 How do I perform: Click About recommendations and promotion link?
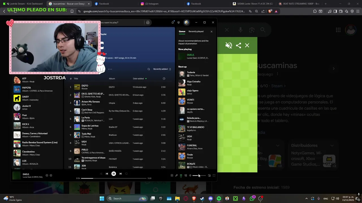click(193, 42)
